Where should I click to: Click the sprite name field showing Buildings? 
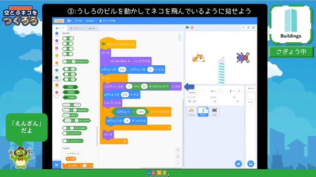coord(196,93)
